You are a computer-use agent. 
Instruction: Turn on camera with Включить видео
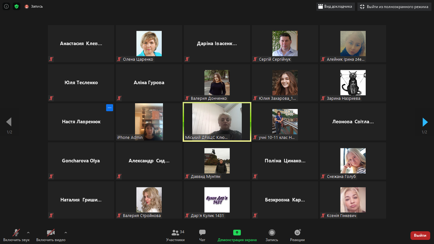[51, 236]
